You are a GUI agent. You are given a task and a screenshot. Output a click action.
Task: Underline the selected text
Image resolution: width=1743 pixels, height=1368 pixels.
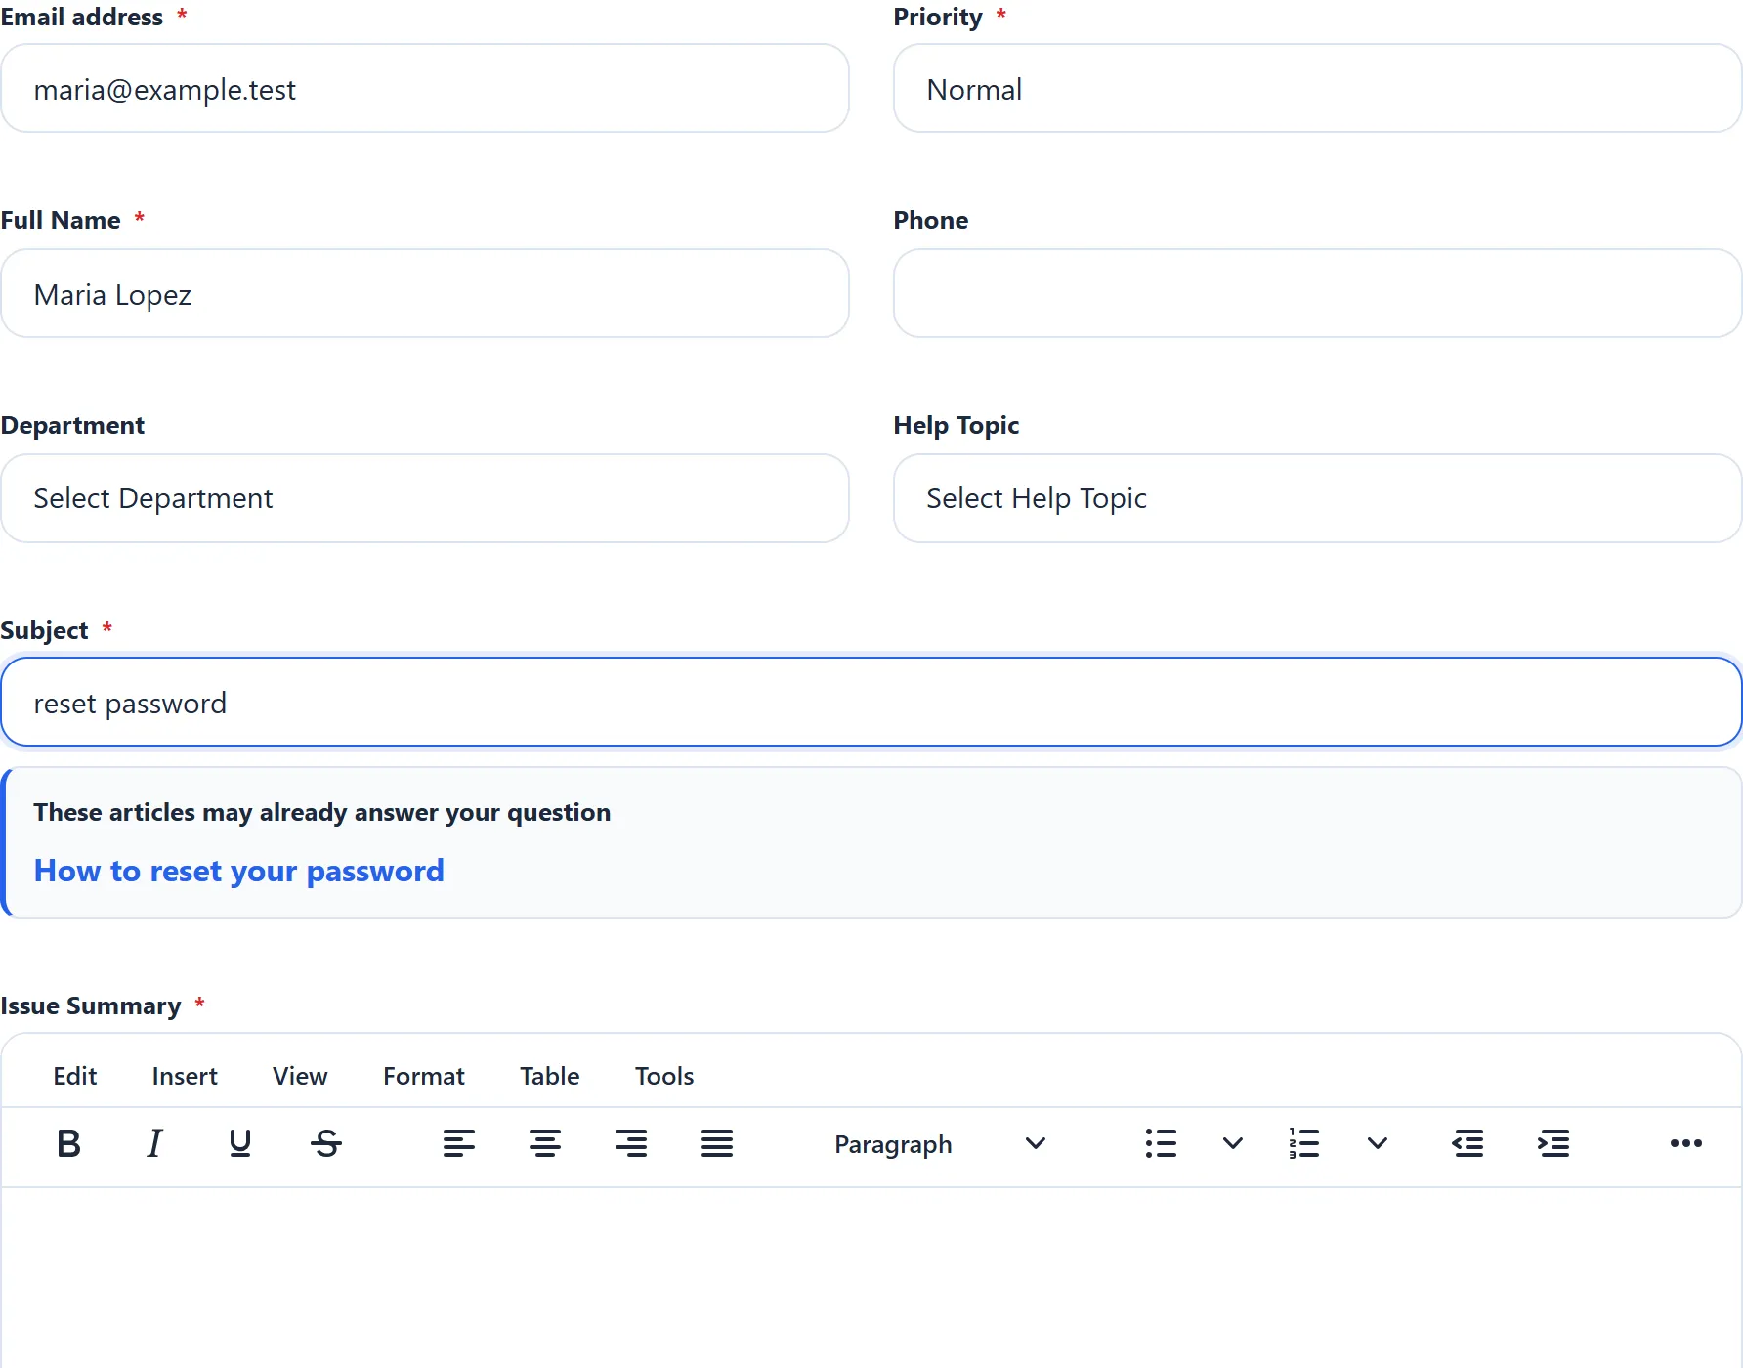(x=240, y=1143)
